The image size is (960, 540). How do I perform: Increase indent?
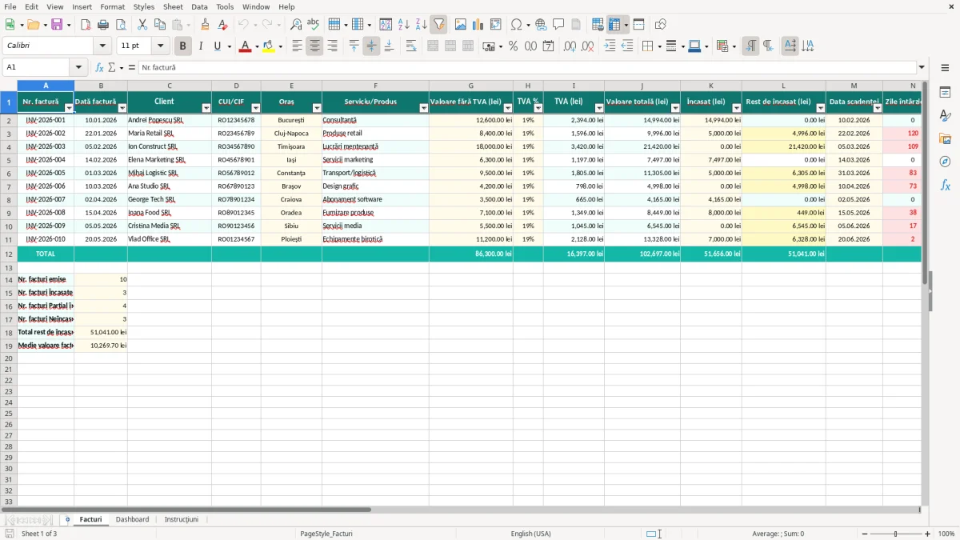coord(610,46)
